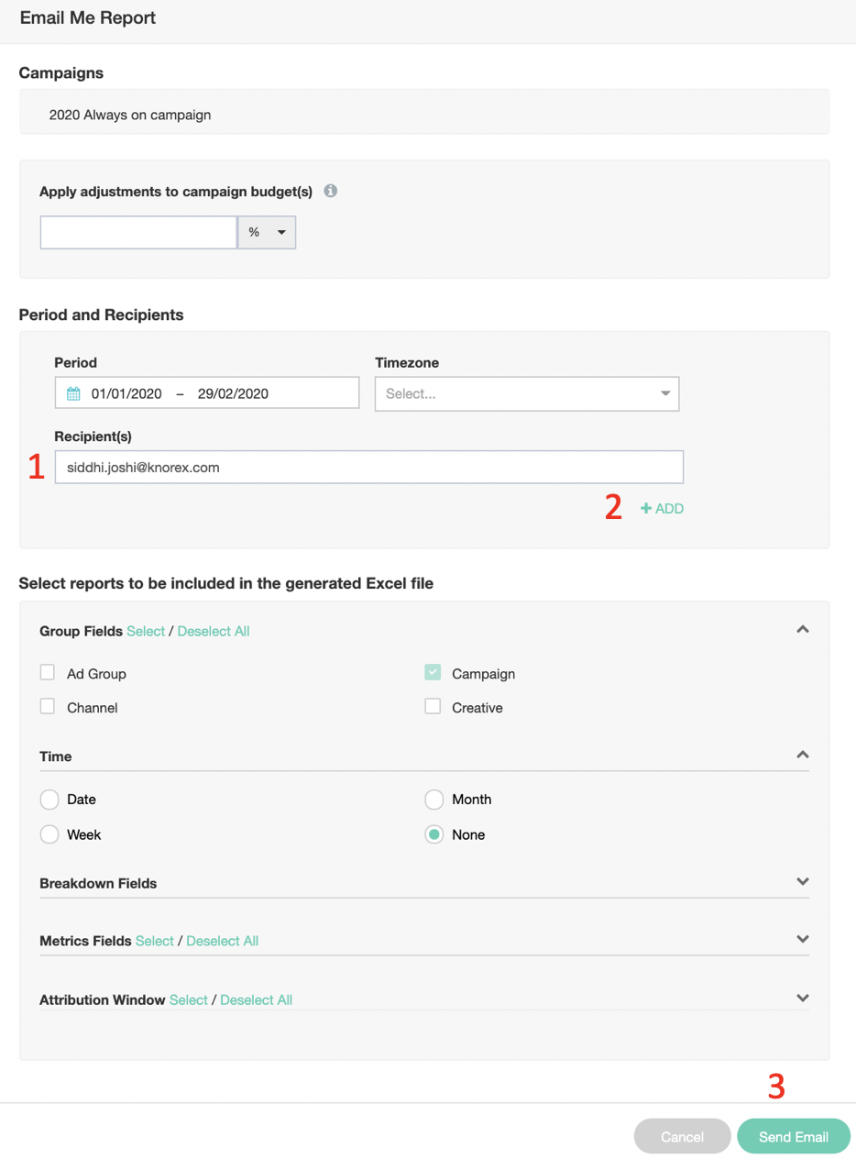Open the Timezone select dropdown
Screen dimensions: 856x1159
click(x=527, y=393)
